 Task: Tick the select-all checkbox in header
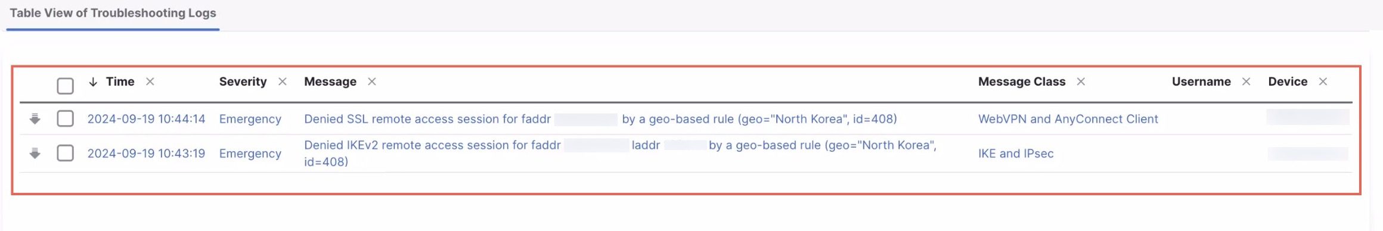66,86
